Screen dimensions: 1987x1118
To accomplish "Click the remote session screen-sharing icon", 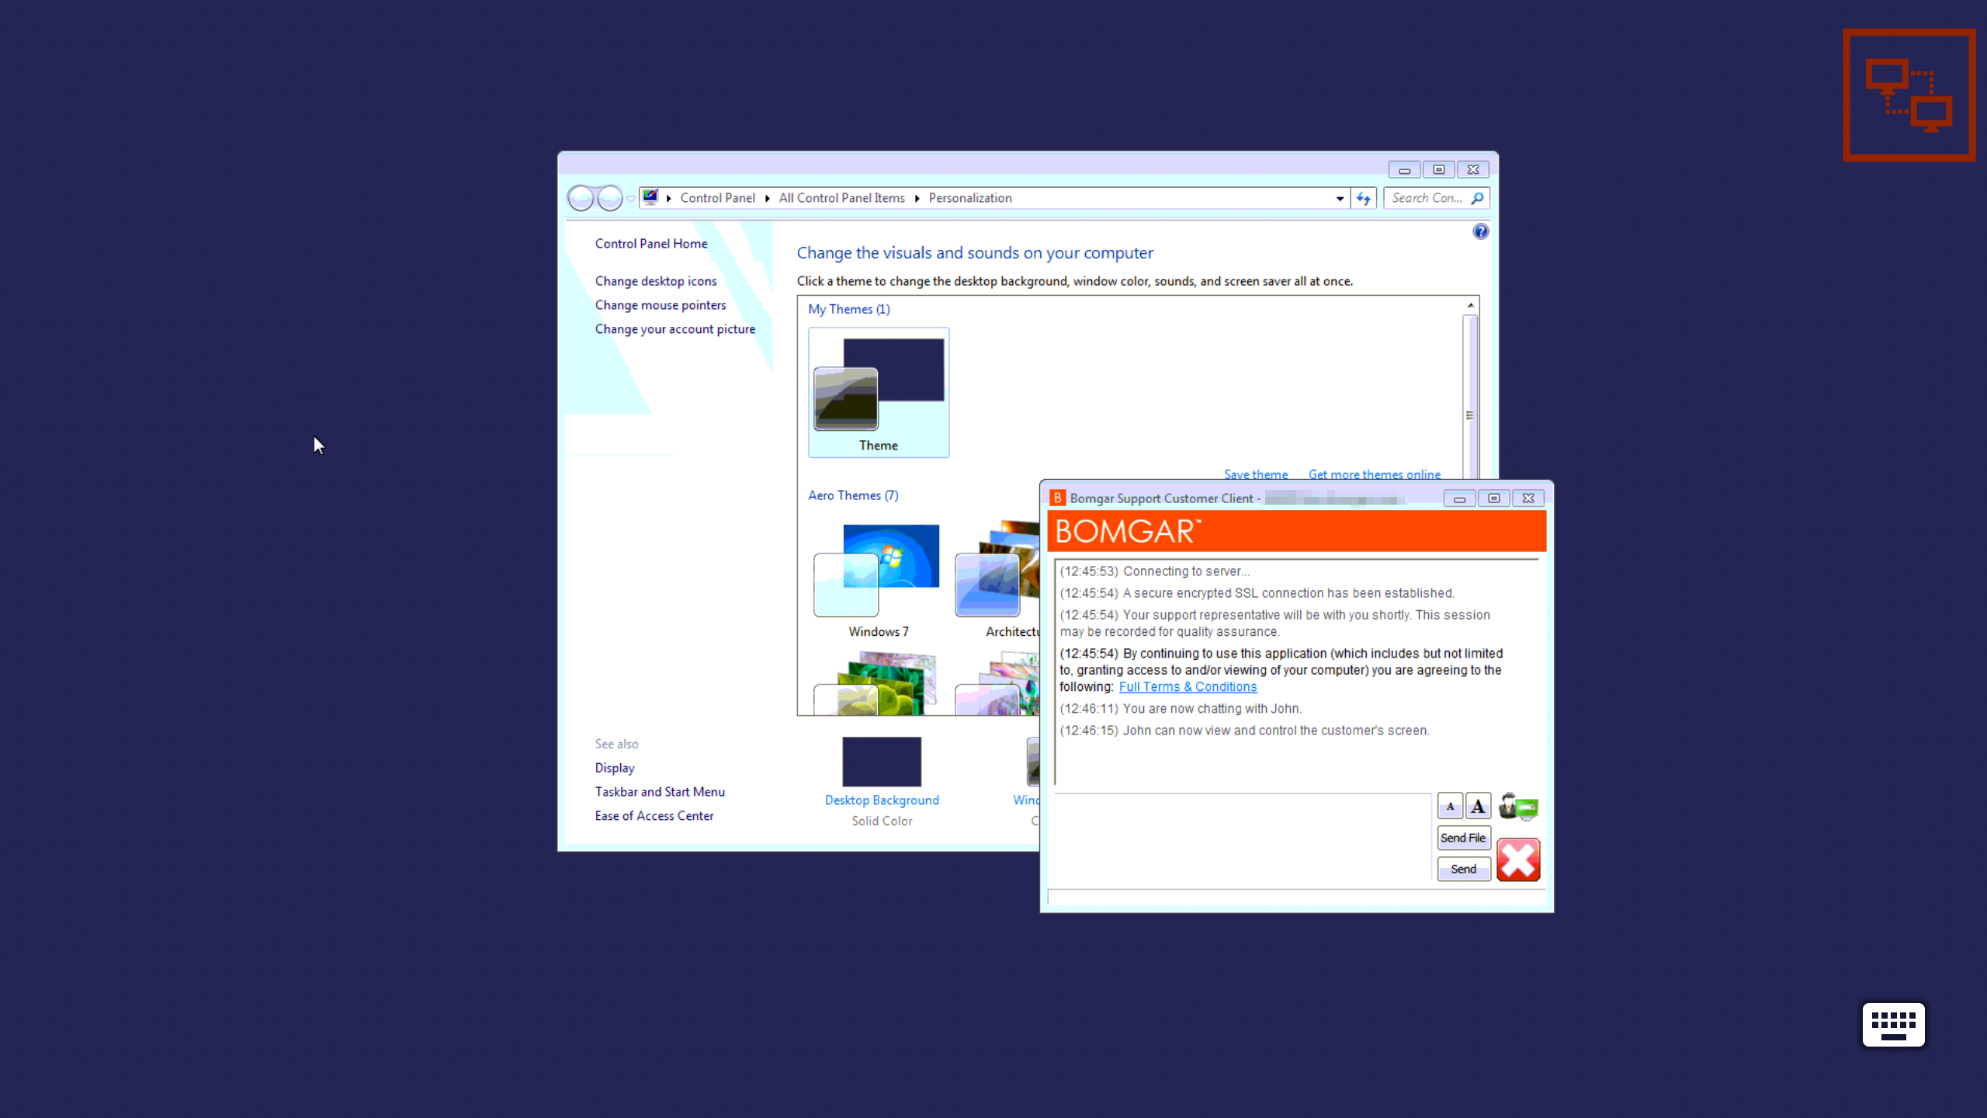I will pos(1909,95).
